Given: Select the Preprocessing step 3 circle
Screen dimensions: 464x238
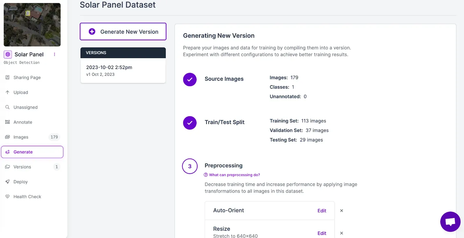Looking at the screenshot, I should pos(190,166).
